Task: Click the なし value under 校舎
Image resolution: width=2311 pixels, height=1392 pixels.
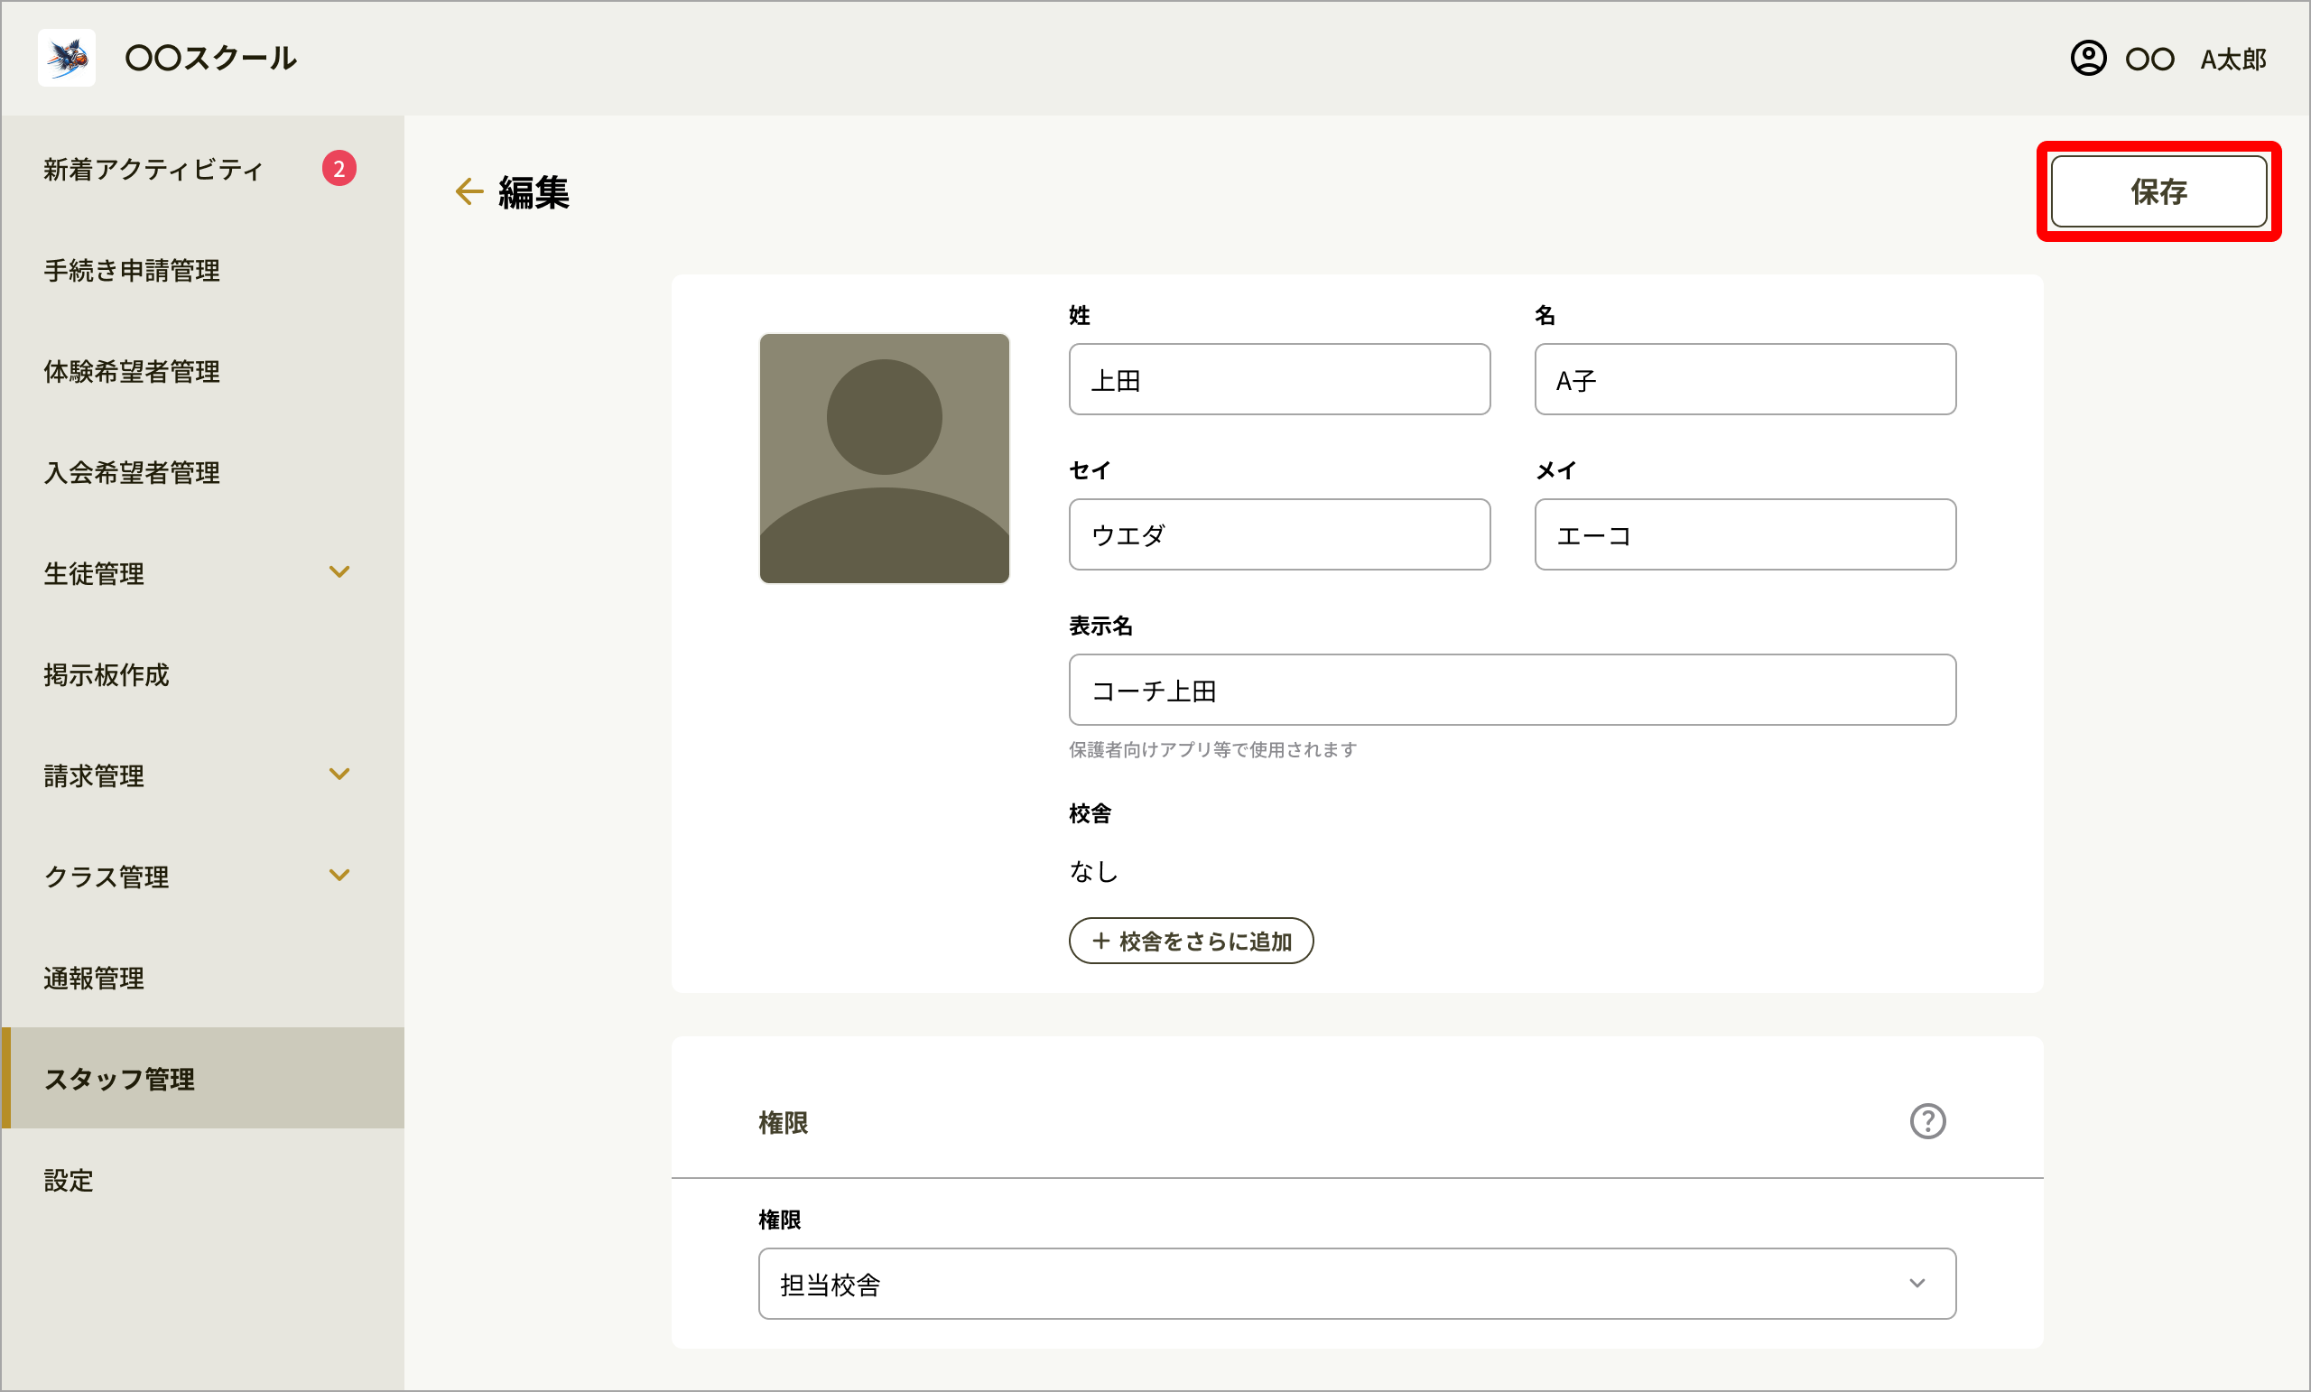Action: click(1093, 871)
